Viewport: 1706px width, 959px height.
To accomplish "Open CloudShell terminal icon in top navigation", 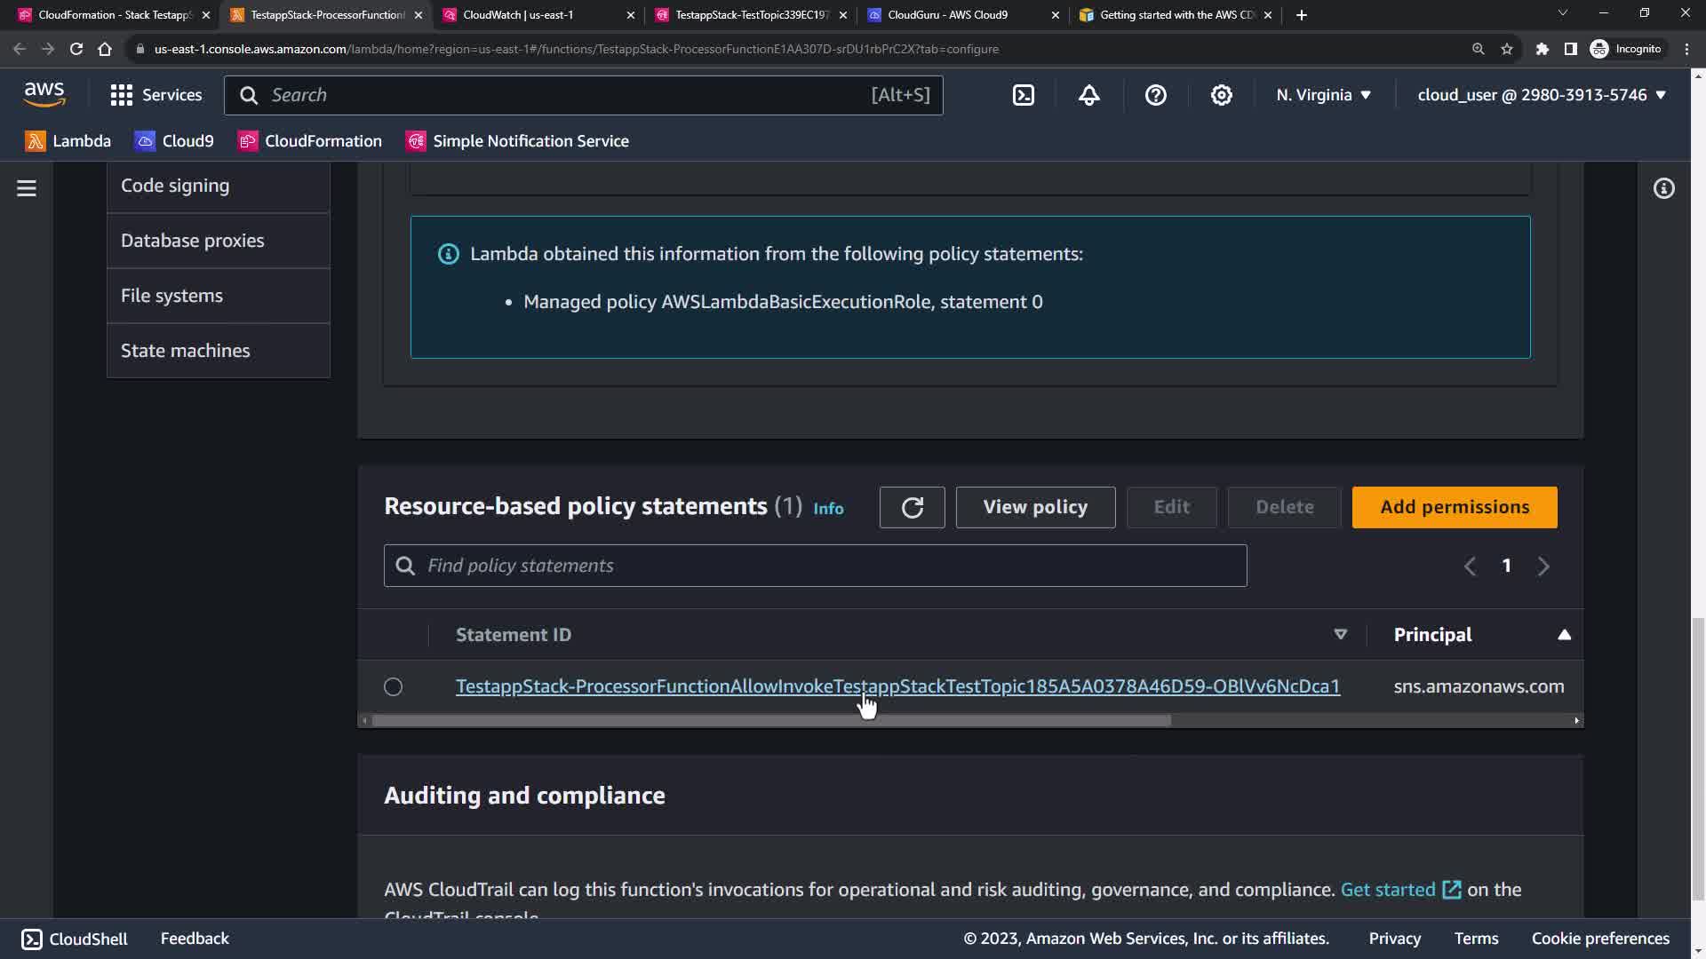I will click(1024, 95).
